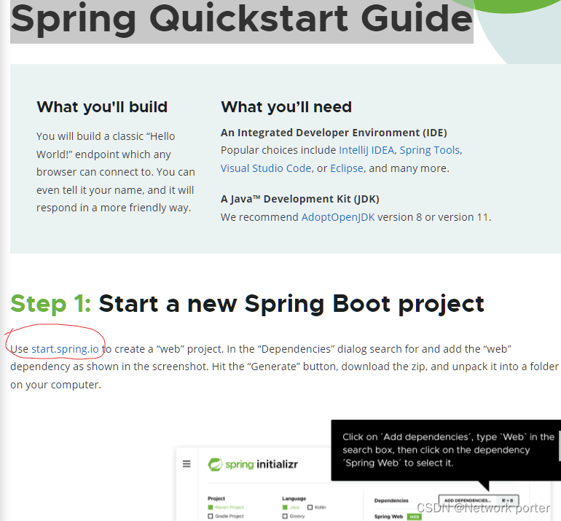Click 'Step 1: Start a new Spring Boot project'
This screenshot has height=521, width=561.
coord(247,304)
